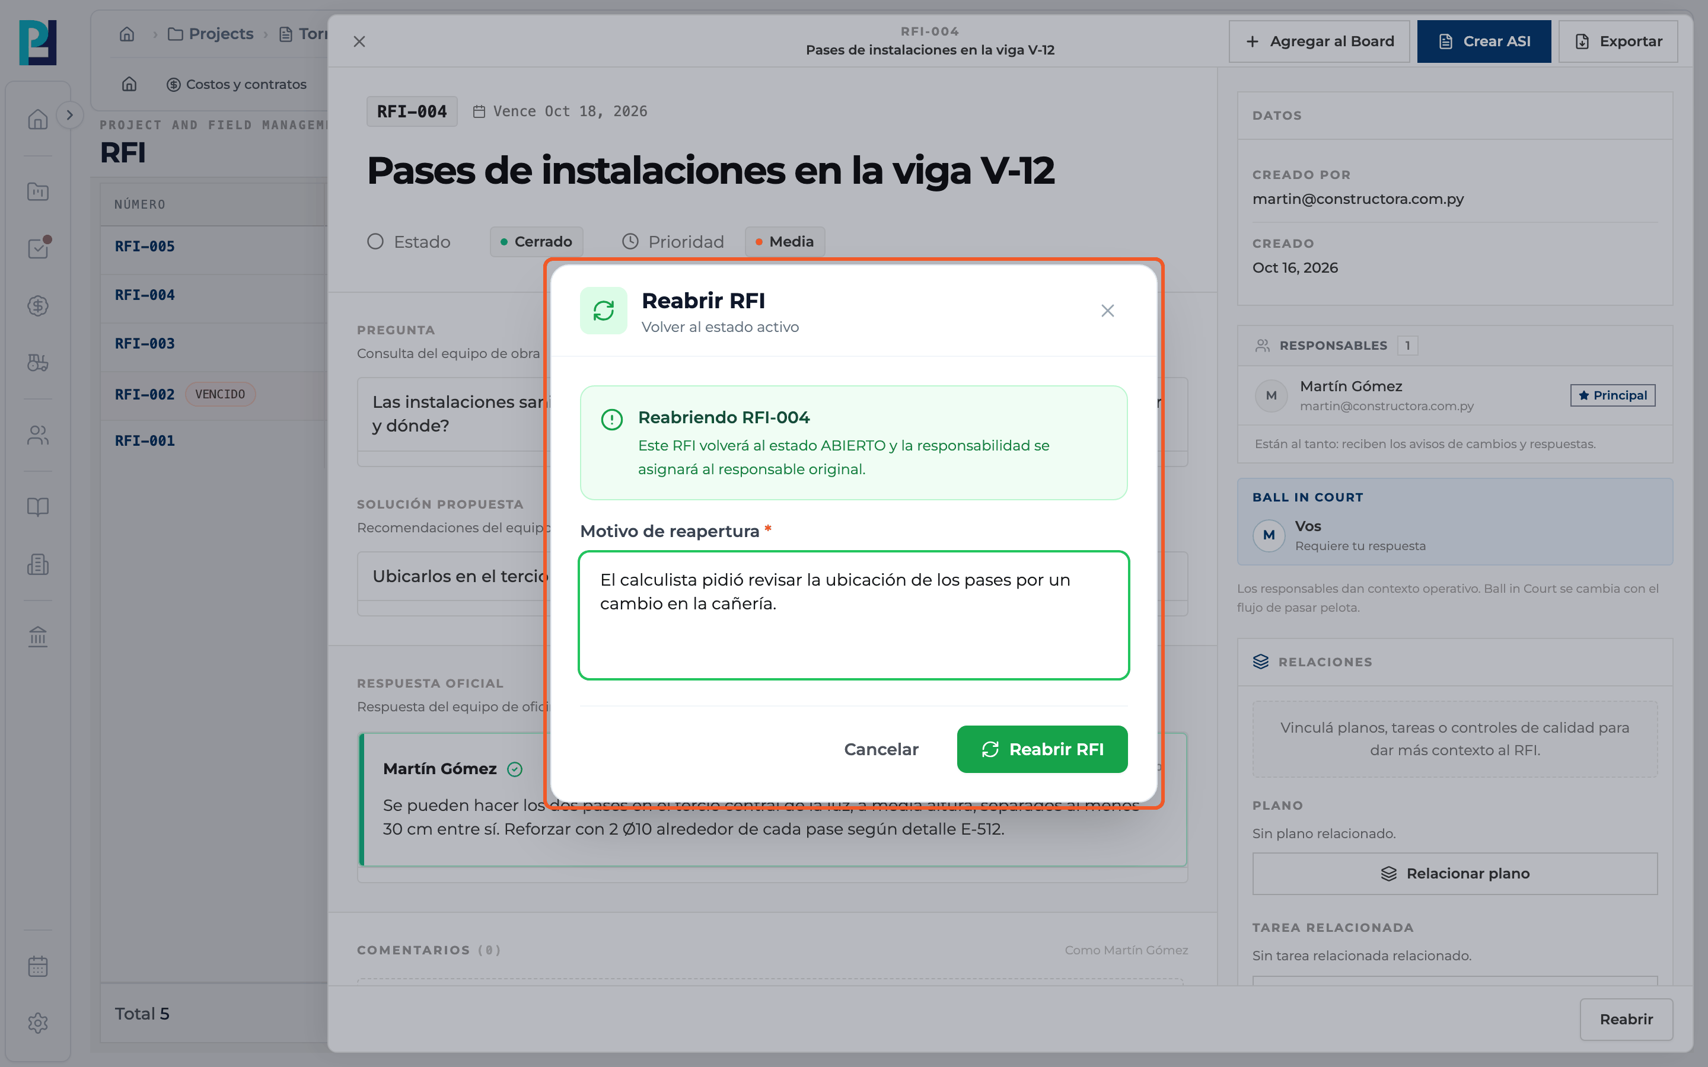
Task: Focus the Motivo de reapertura text field
Action: pos(853,615)
